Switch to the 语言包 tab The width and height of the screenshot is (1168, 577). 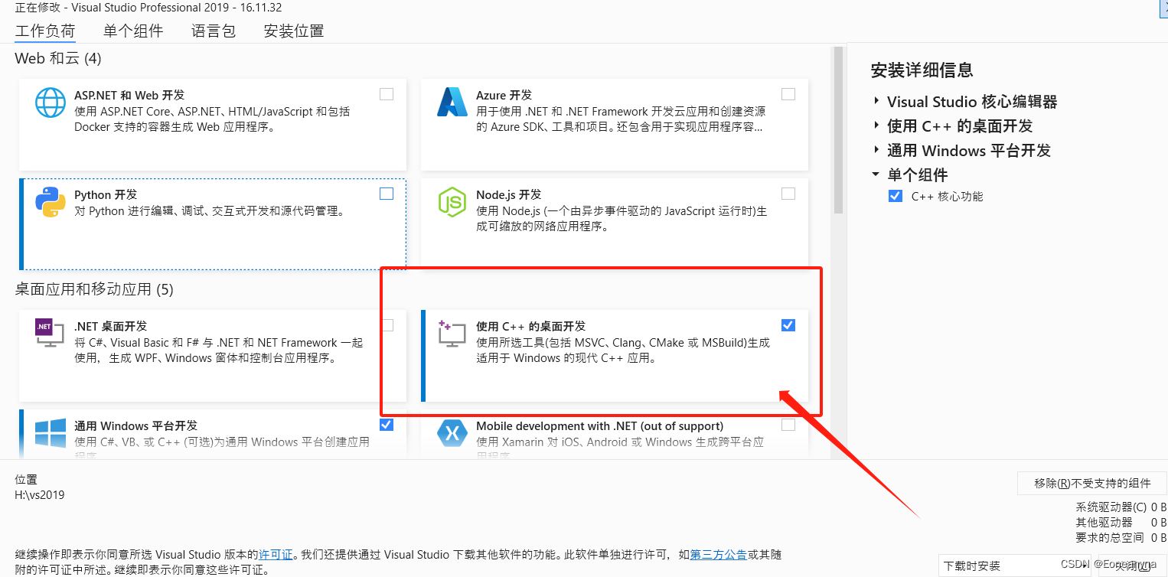214,31
